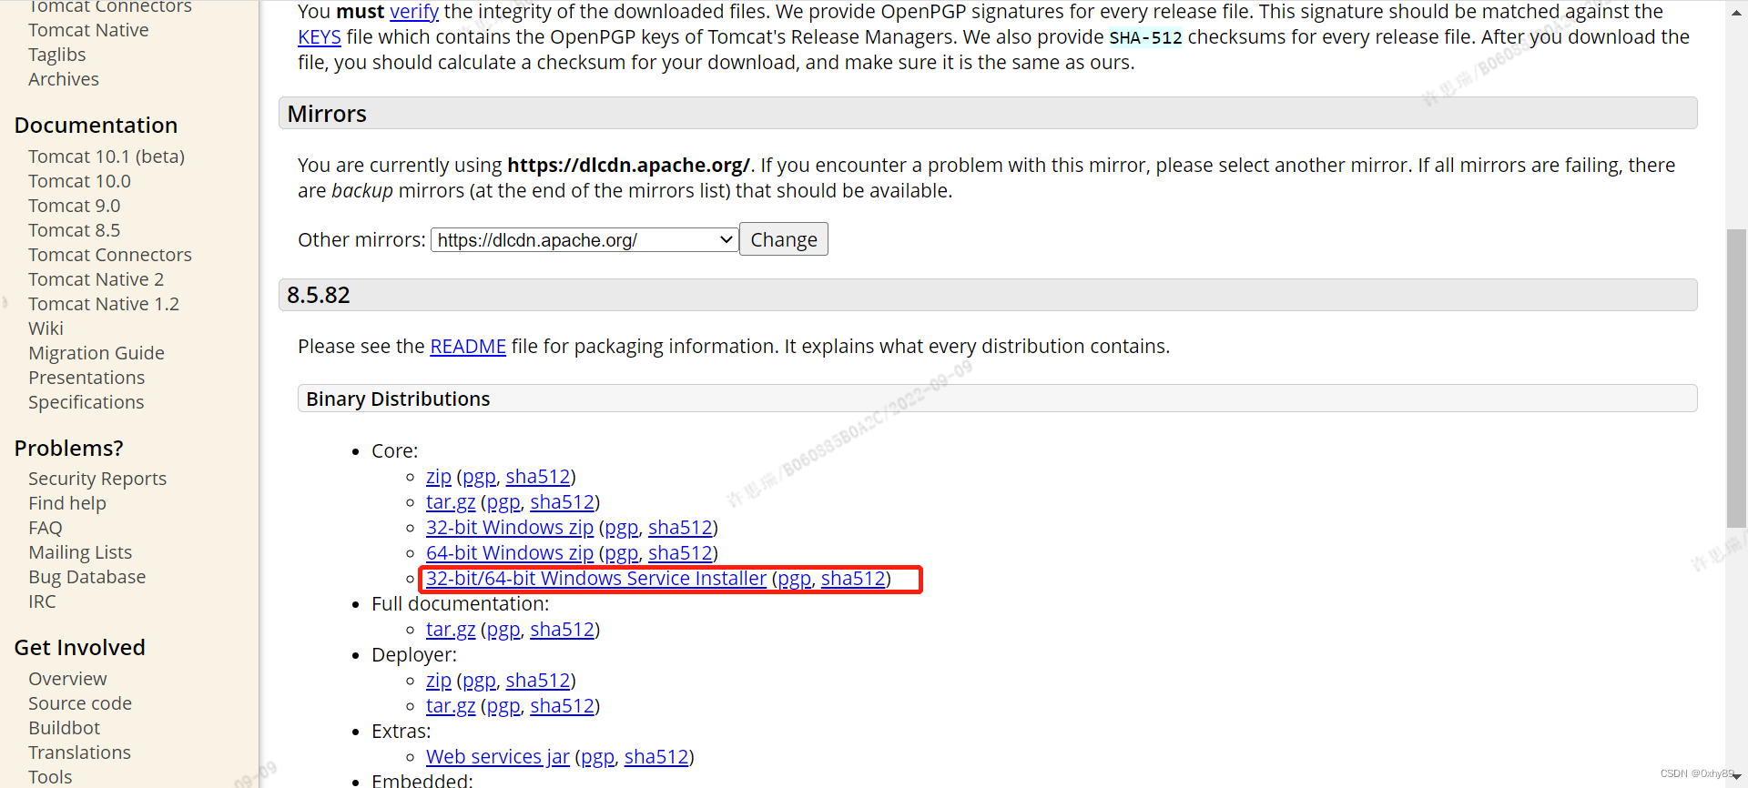Open Security Reports link

click(x=97, y=479)
